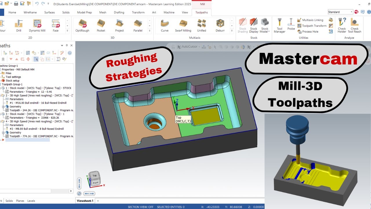371x209 pixels.
Task: Expand the 2D toolpath gallery
Action: (67, 30)
